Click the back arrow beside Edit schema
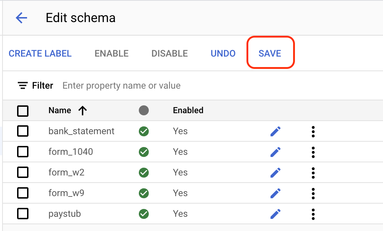Image resolution: width=383 pixels, height=231 pixels. click(21, 18)
